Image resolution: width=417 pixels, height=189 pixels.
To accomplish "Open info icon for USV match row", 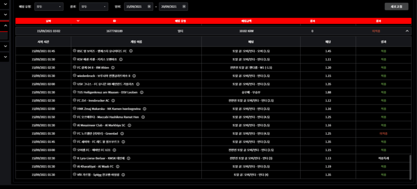I will click(x=138, y=84).
